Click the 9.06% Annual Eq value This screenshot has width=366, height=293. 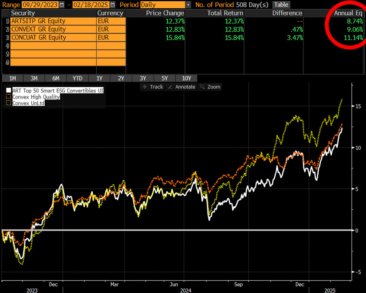coord(355,30)
